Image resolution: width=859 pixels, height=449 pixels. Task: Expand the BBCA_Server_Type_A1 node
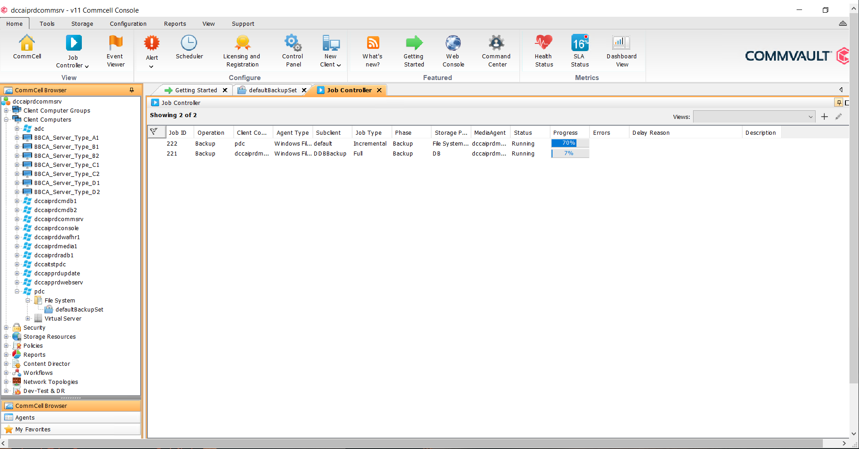[17, 137]
